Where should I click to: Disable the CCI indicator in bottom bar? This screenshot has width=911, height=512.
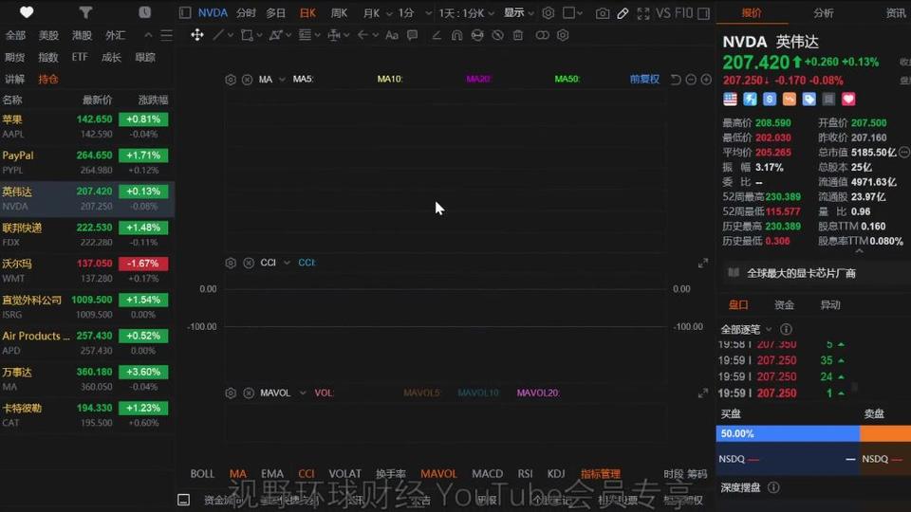(307, 474)
